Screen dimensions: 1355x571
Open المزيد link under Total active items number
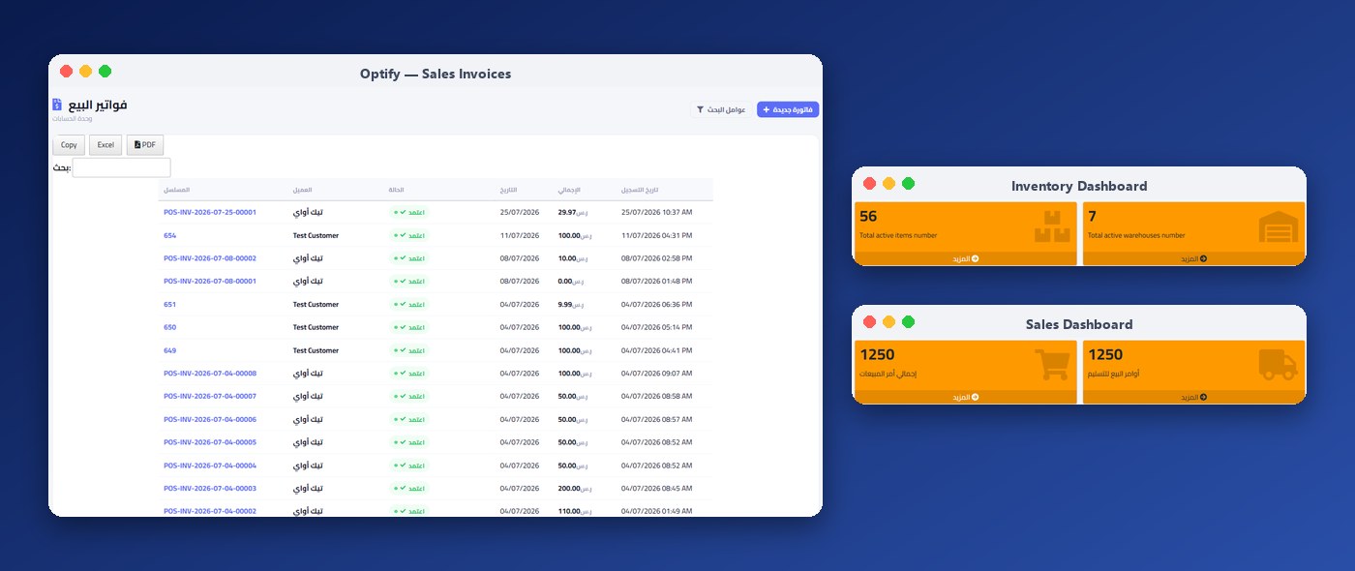pos(965,258)
